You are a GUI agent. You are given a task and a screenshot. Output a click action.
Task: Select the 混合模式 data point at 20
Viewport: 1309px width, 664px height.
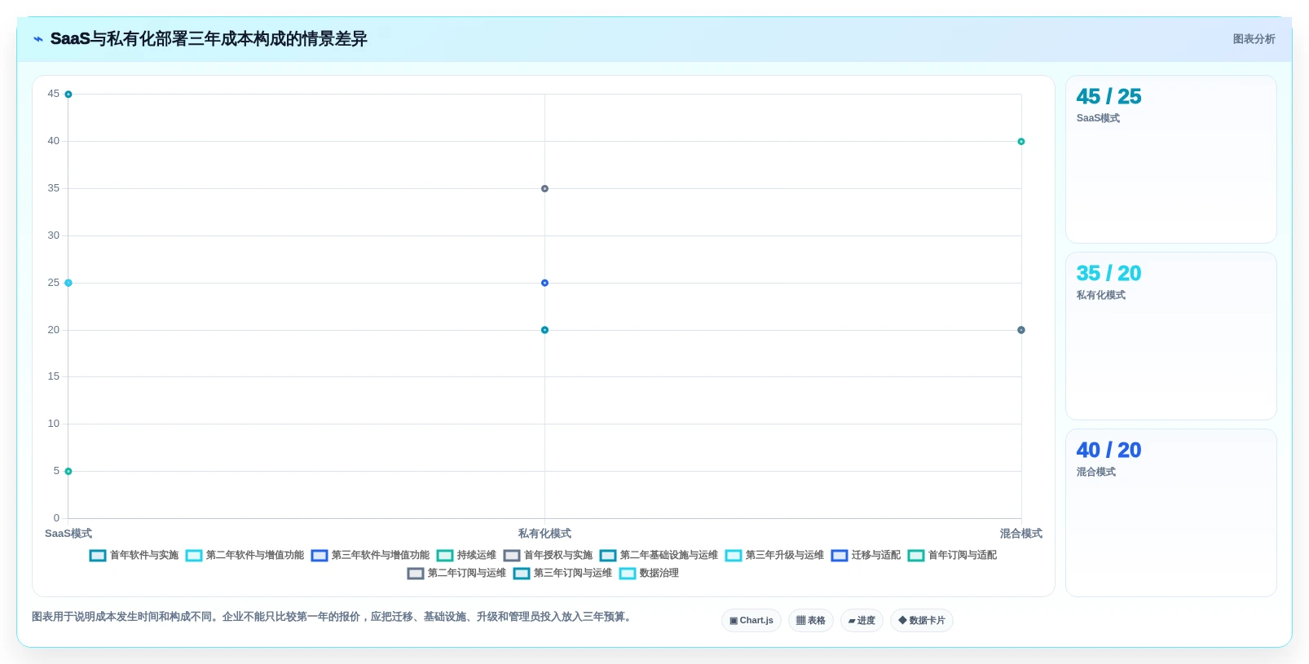pyautogui.click(x=1021, y=330)
